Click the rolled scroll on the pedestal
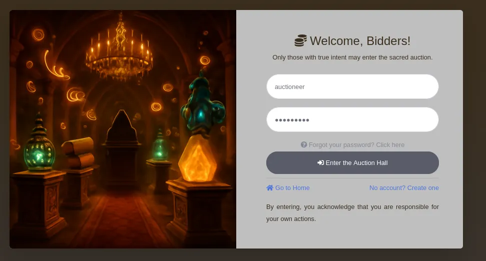Viewport: 486px width, 261px height. point(78,152)
